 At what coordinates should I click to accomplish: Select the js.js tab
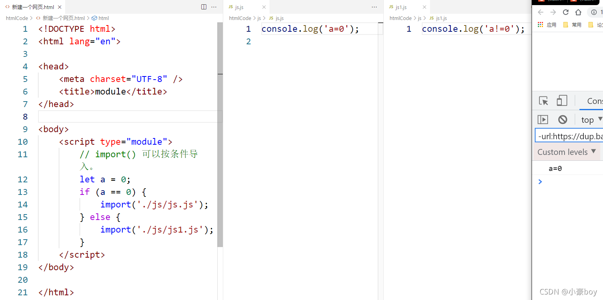[246, 7]
